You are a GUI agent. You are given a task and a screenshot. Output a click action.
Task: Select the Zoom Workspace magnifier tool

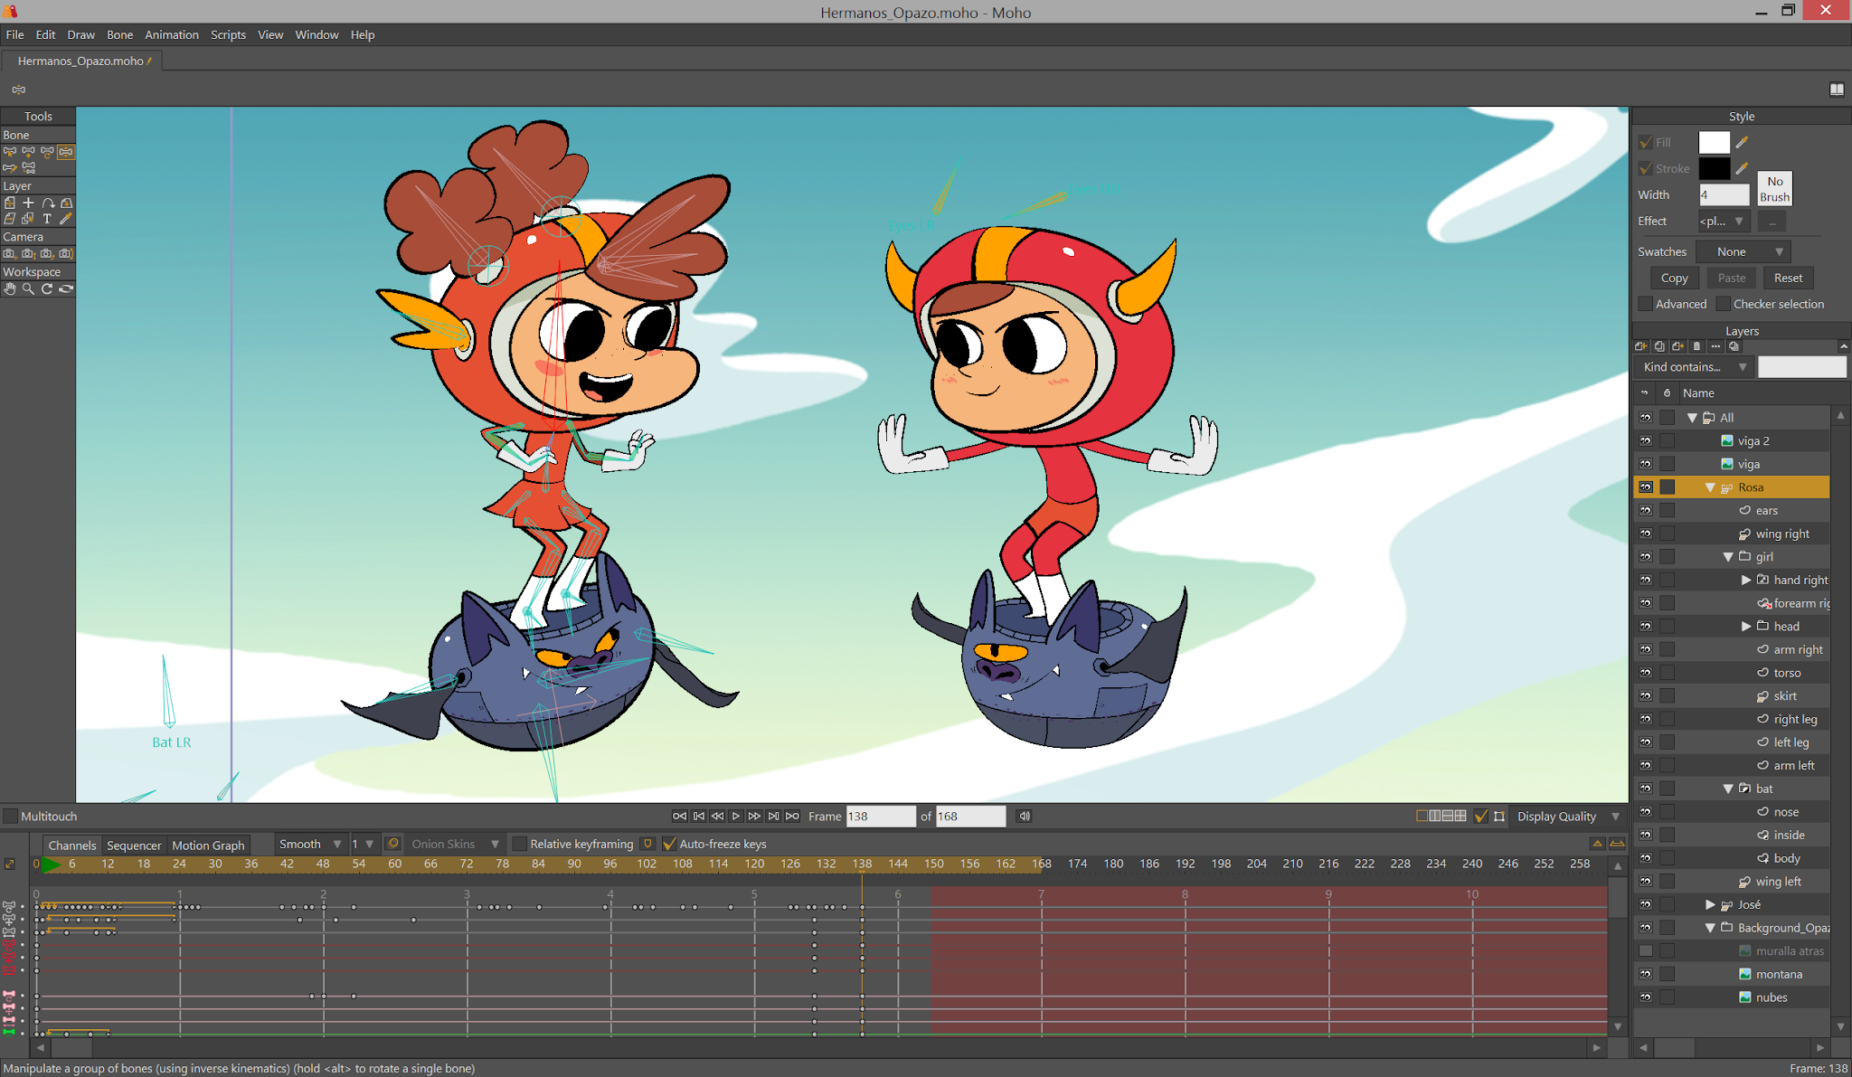click(x=28, y=289)
